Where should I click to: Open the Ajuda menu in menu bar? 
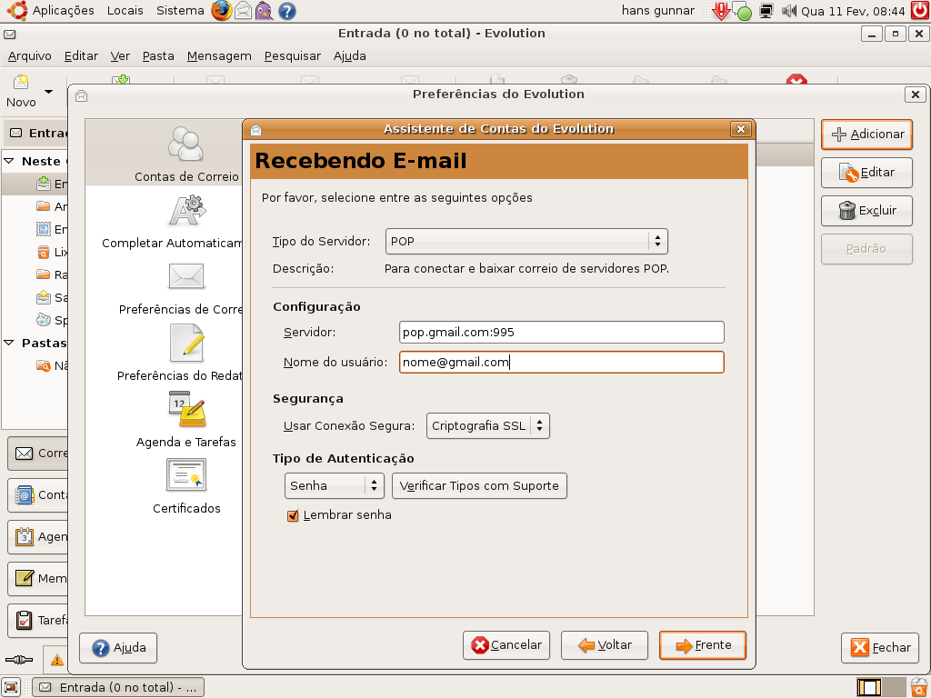[349, 55]
